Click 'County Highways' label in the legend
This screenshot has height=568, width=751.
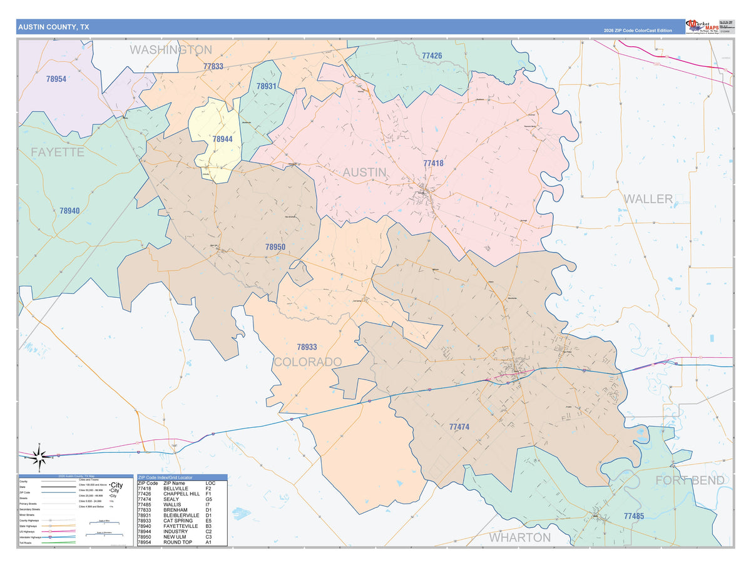[x=29, y=520]
